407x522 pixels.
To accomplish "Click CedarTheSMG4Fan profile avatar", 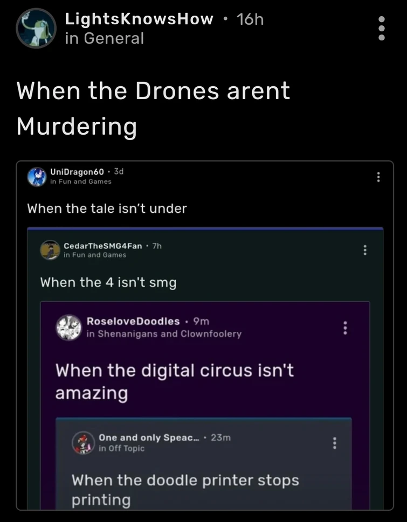I will (50, 250).
